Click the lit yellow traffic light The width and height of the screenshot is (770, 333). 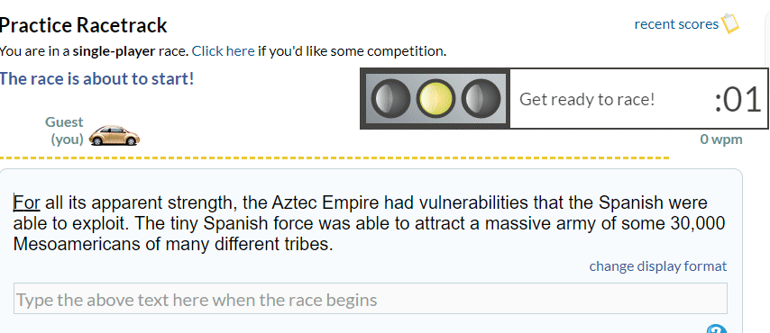435,99
